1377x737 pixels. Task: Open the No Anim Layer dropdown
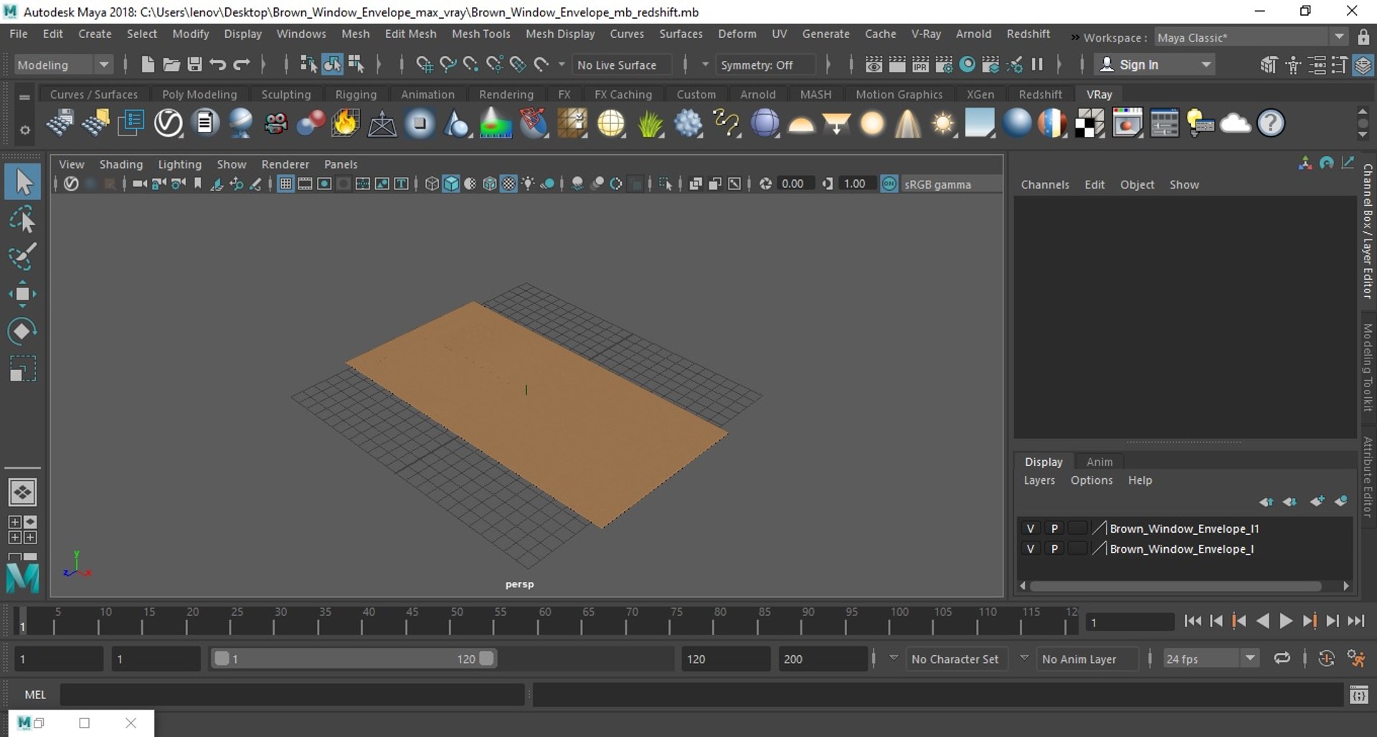pos(1088,659)
